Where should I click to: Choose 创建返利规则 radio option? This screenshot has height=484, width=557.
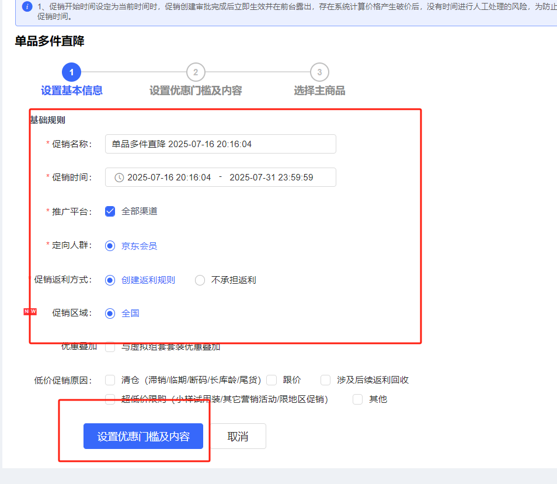point(110,280)
